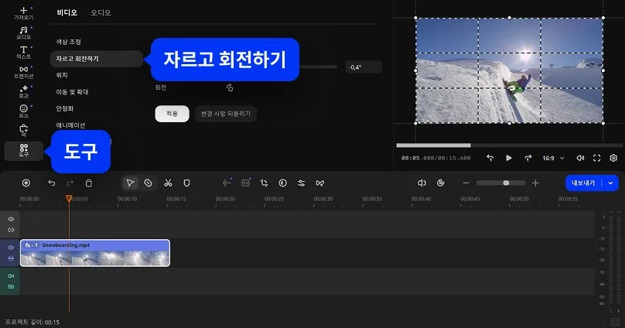The image size is (625, 328).
Task: Toggle visibility of the Snowboarding video track
Action: pyautogui.click(x=11, y=248)
